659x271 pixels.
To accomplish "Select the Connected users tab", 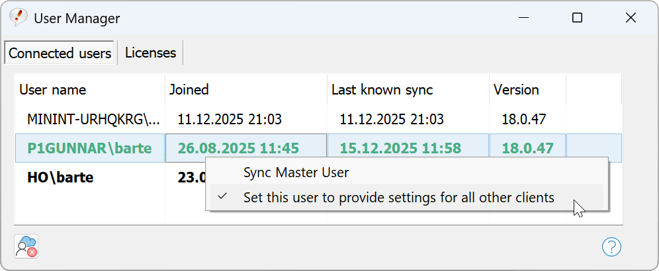I will [x=60, y=54].
